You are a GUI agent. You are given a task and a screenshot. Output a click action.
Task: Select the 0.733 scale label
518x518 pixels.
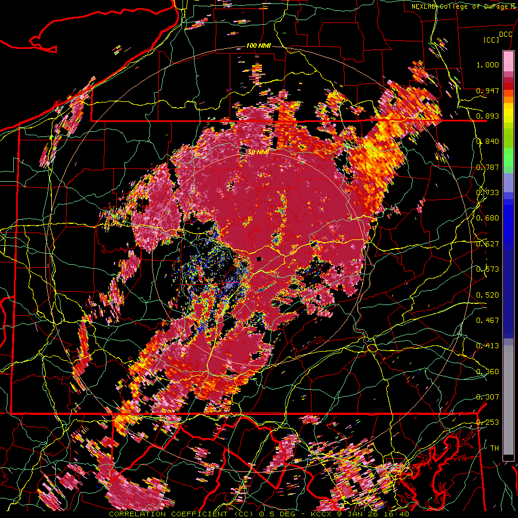click(487, 193)
